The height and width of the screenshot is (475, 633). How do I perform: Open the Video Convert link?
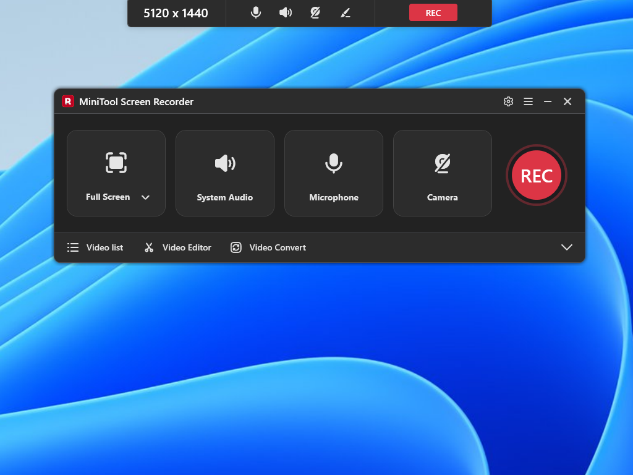(278, 247)
